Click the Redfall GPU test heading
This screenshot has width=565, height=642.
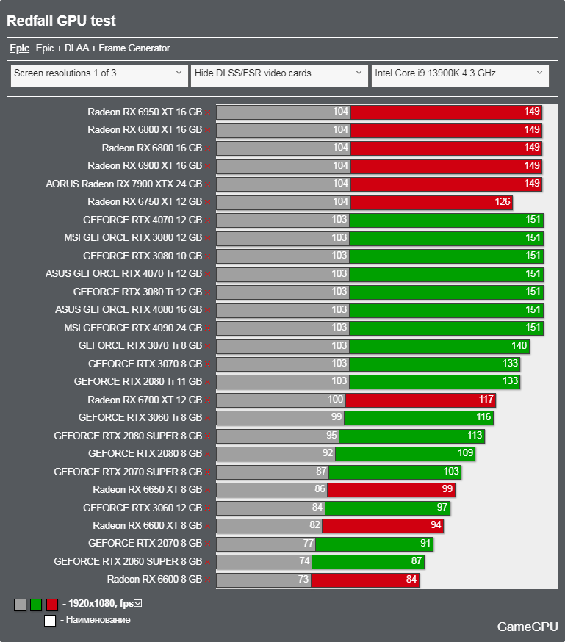click(62, 21)
